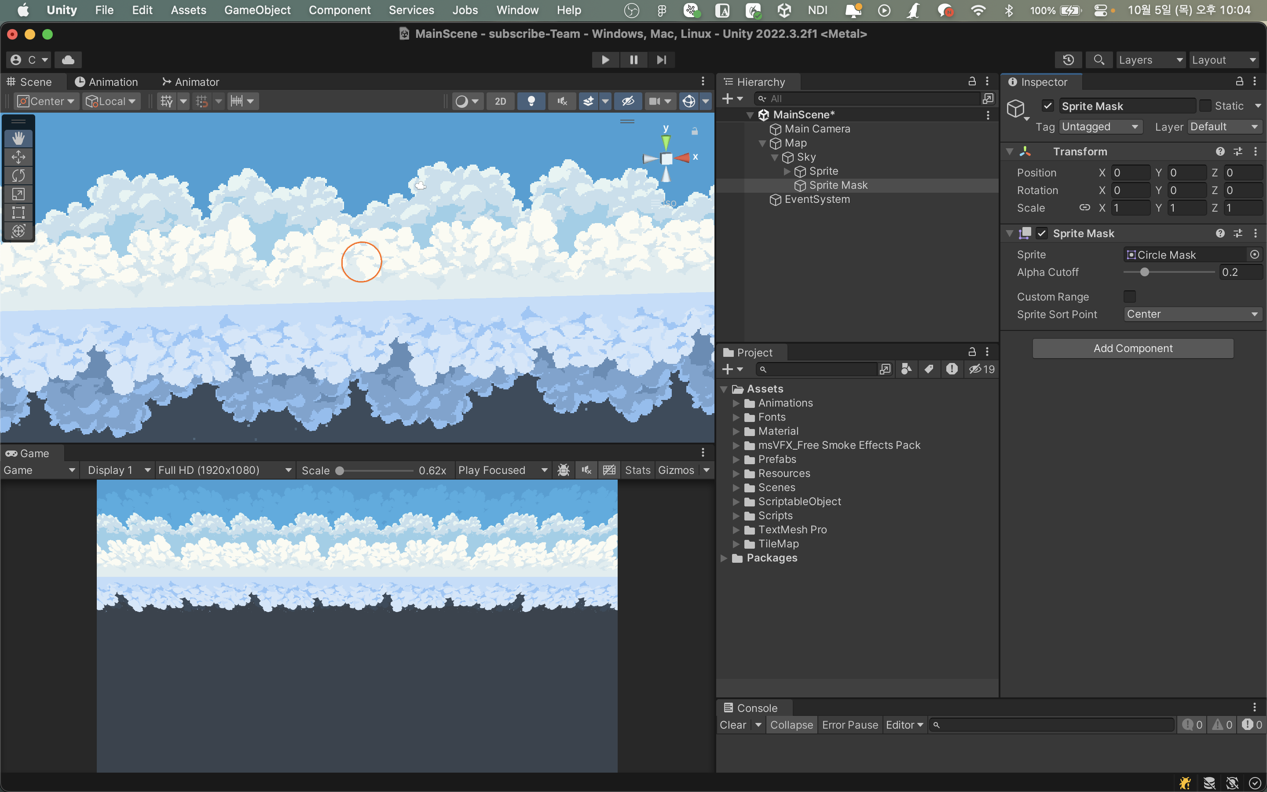The image size is (1267, 792).
Task: Open the Undo History clock icon
Action: [x=1068, y=60]
